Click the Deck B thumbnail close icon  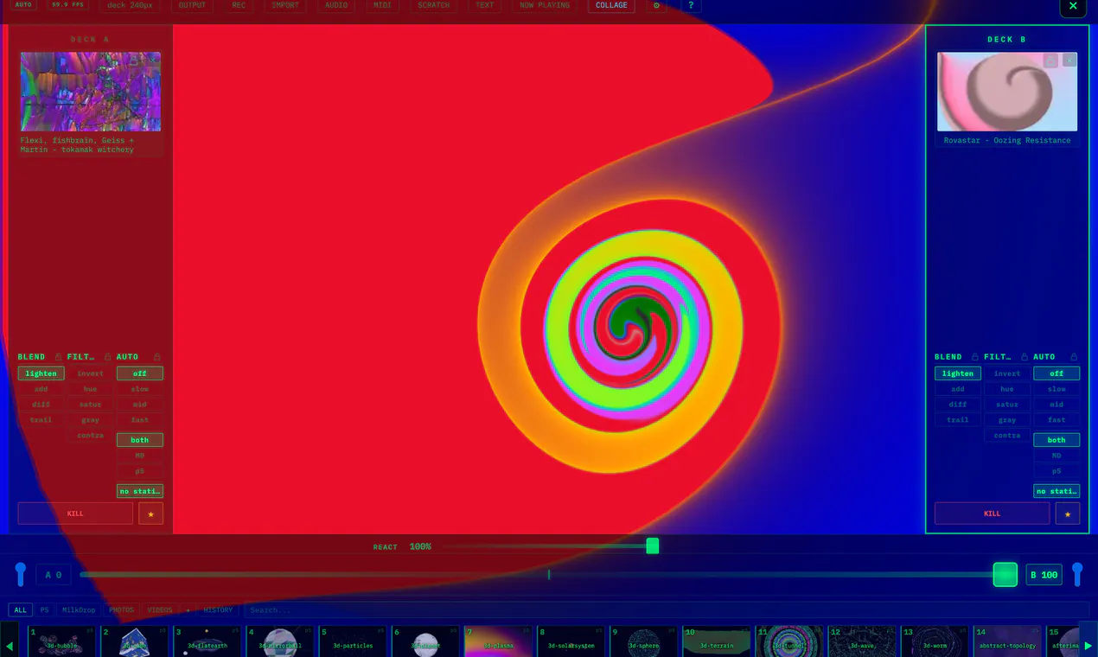1069,61
